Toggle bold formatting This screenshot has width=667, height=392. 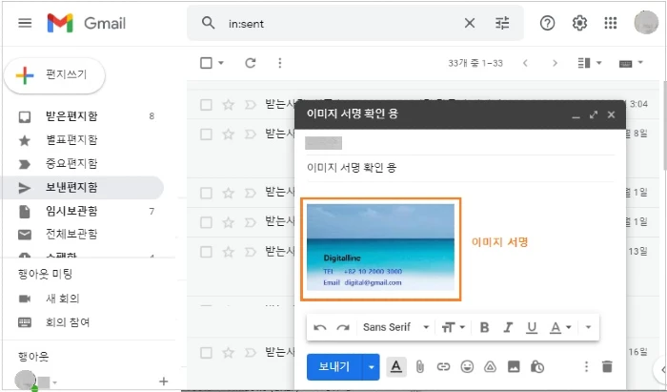[x=484, y=327]
